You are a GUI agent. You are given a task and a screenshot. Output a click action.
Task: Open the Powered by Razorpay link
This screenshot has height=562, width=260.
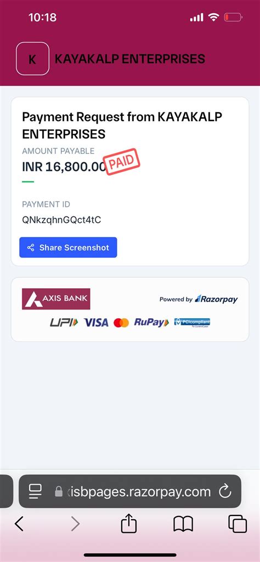199,299
